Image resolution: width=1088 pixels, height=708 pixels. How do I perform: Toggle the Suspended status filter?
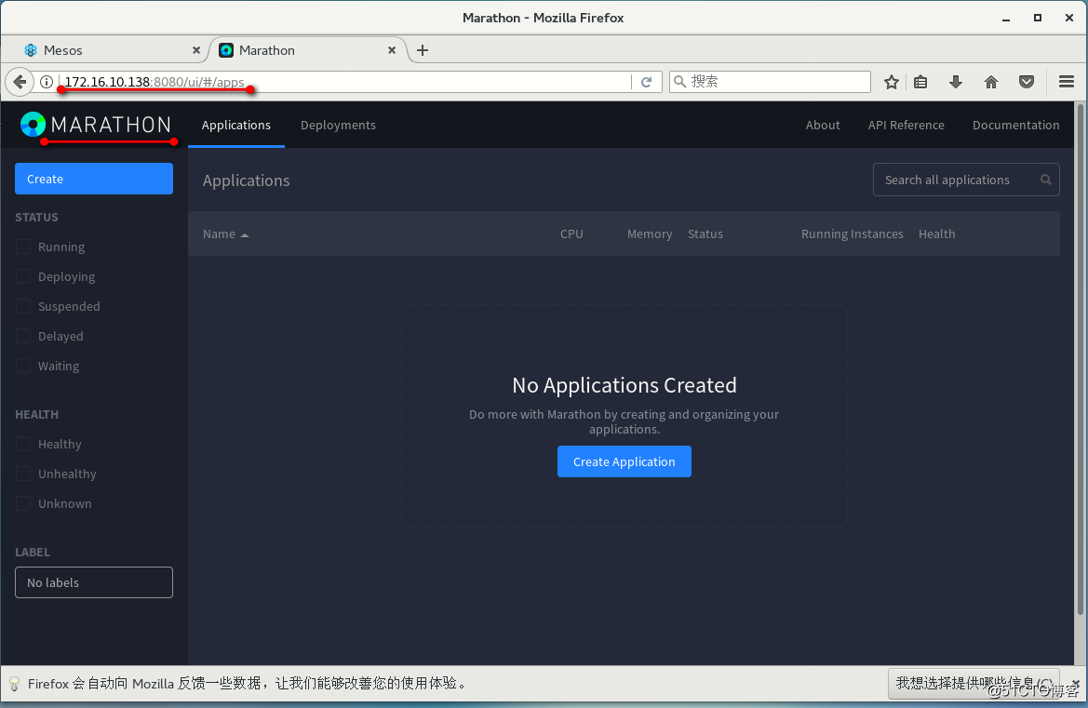[23, 306]
